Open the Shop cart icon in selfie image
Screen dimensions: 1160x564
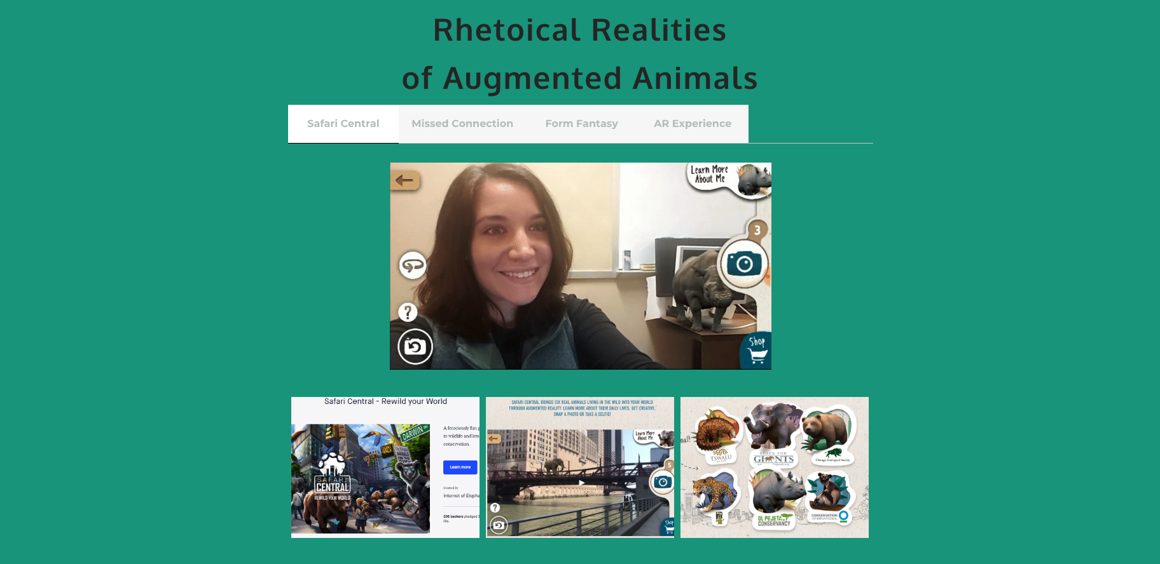pos(757,350)
